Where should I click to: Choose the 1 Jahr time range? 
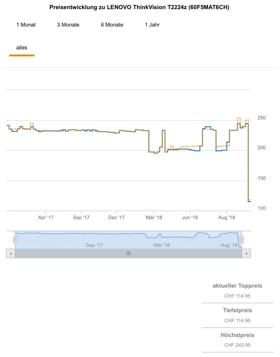pyautogui.click(x=152, y=25)
